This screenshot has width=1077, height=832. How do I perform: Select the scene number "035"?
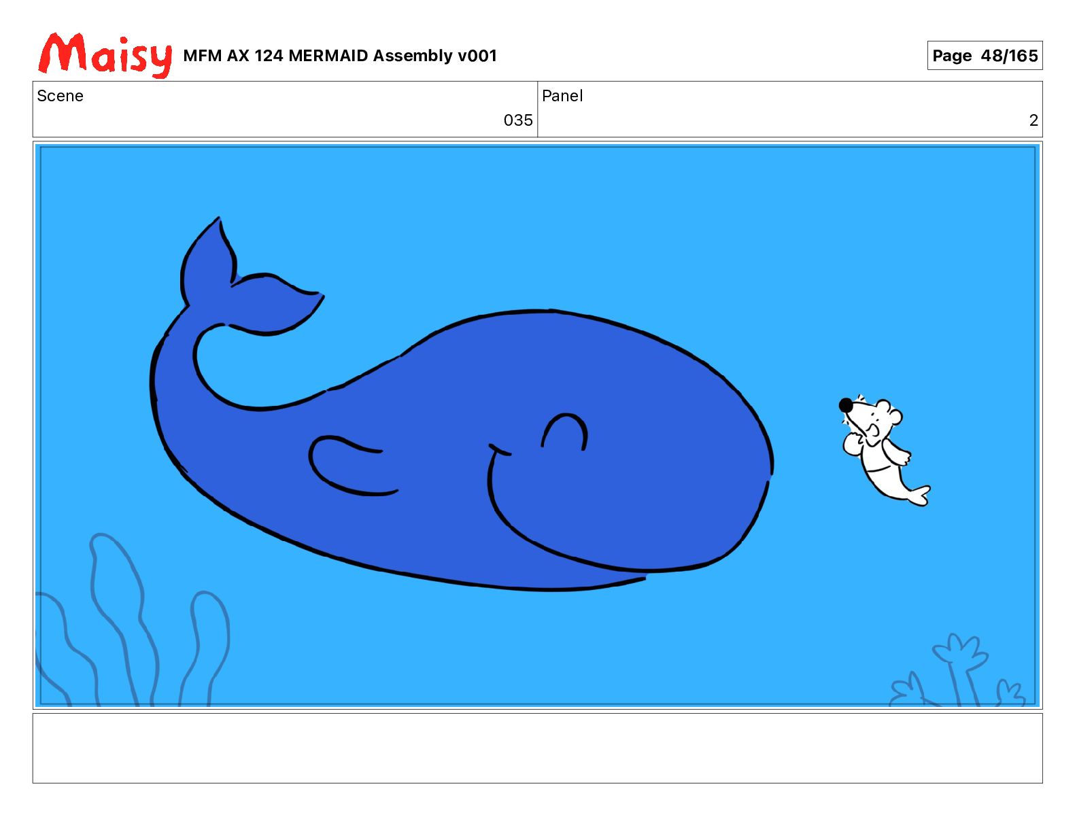click(518, 120)
